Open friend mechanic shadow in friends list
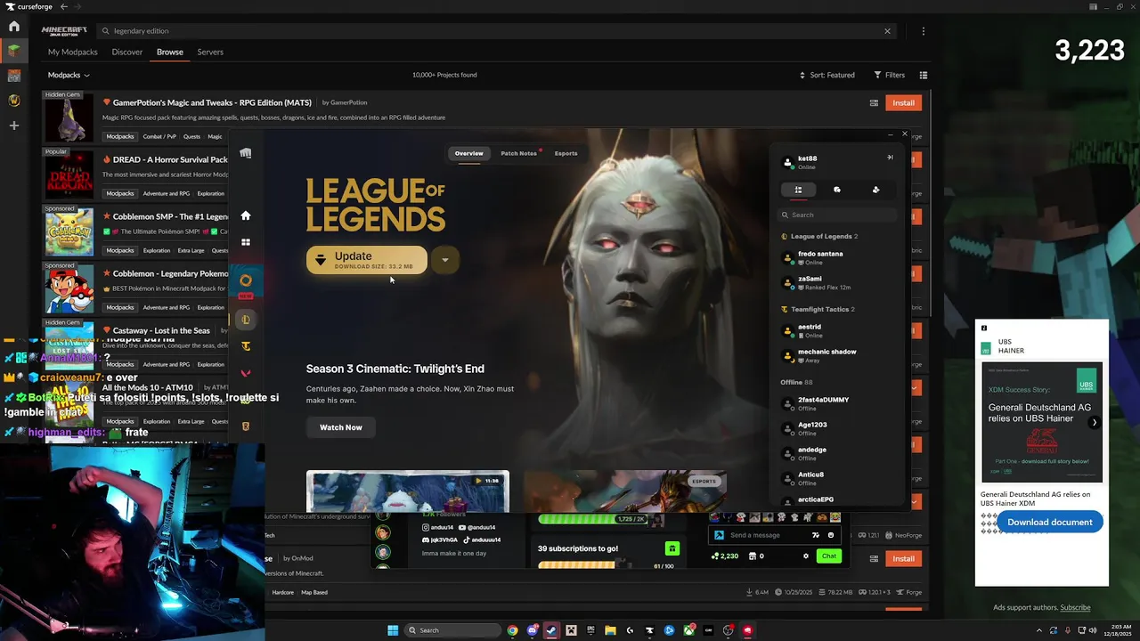The height and width of the screenshot is (641, 1140). click(x=837, y=356)
